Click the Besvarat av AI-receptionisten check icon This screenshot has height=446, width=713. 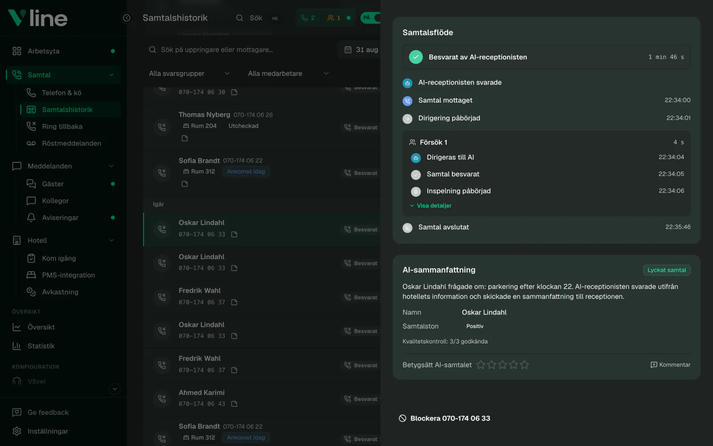pos(416,57)
